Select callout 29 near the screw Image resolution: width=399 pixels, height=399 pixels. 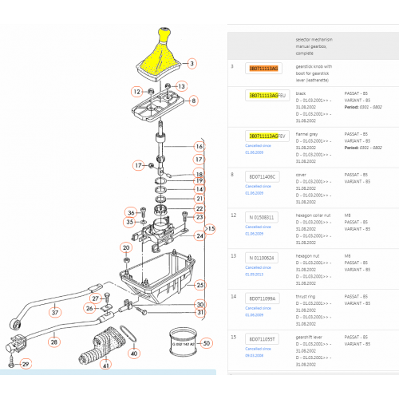click(x=26, y=364)
